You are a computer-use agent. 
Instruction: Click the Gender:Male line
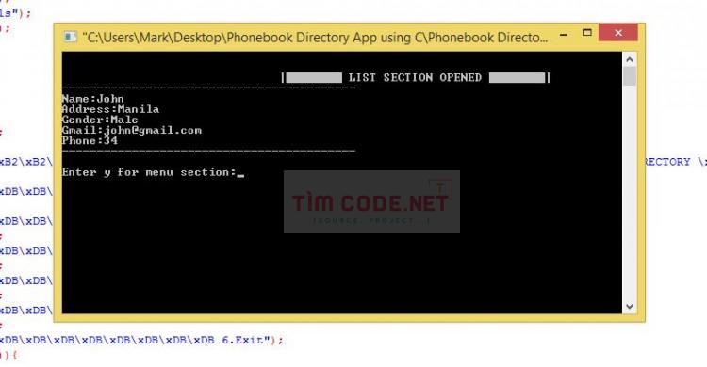click(x=100, y=120)
